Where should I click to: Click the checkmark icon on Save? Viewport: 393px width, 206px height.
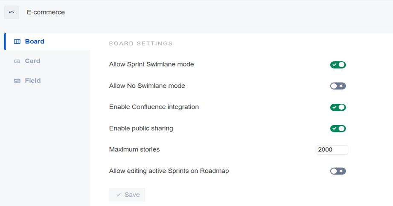(x=119, y=195)
